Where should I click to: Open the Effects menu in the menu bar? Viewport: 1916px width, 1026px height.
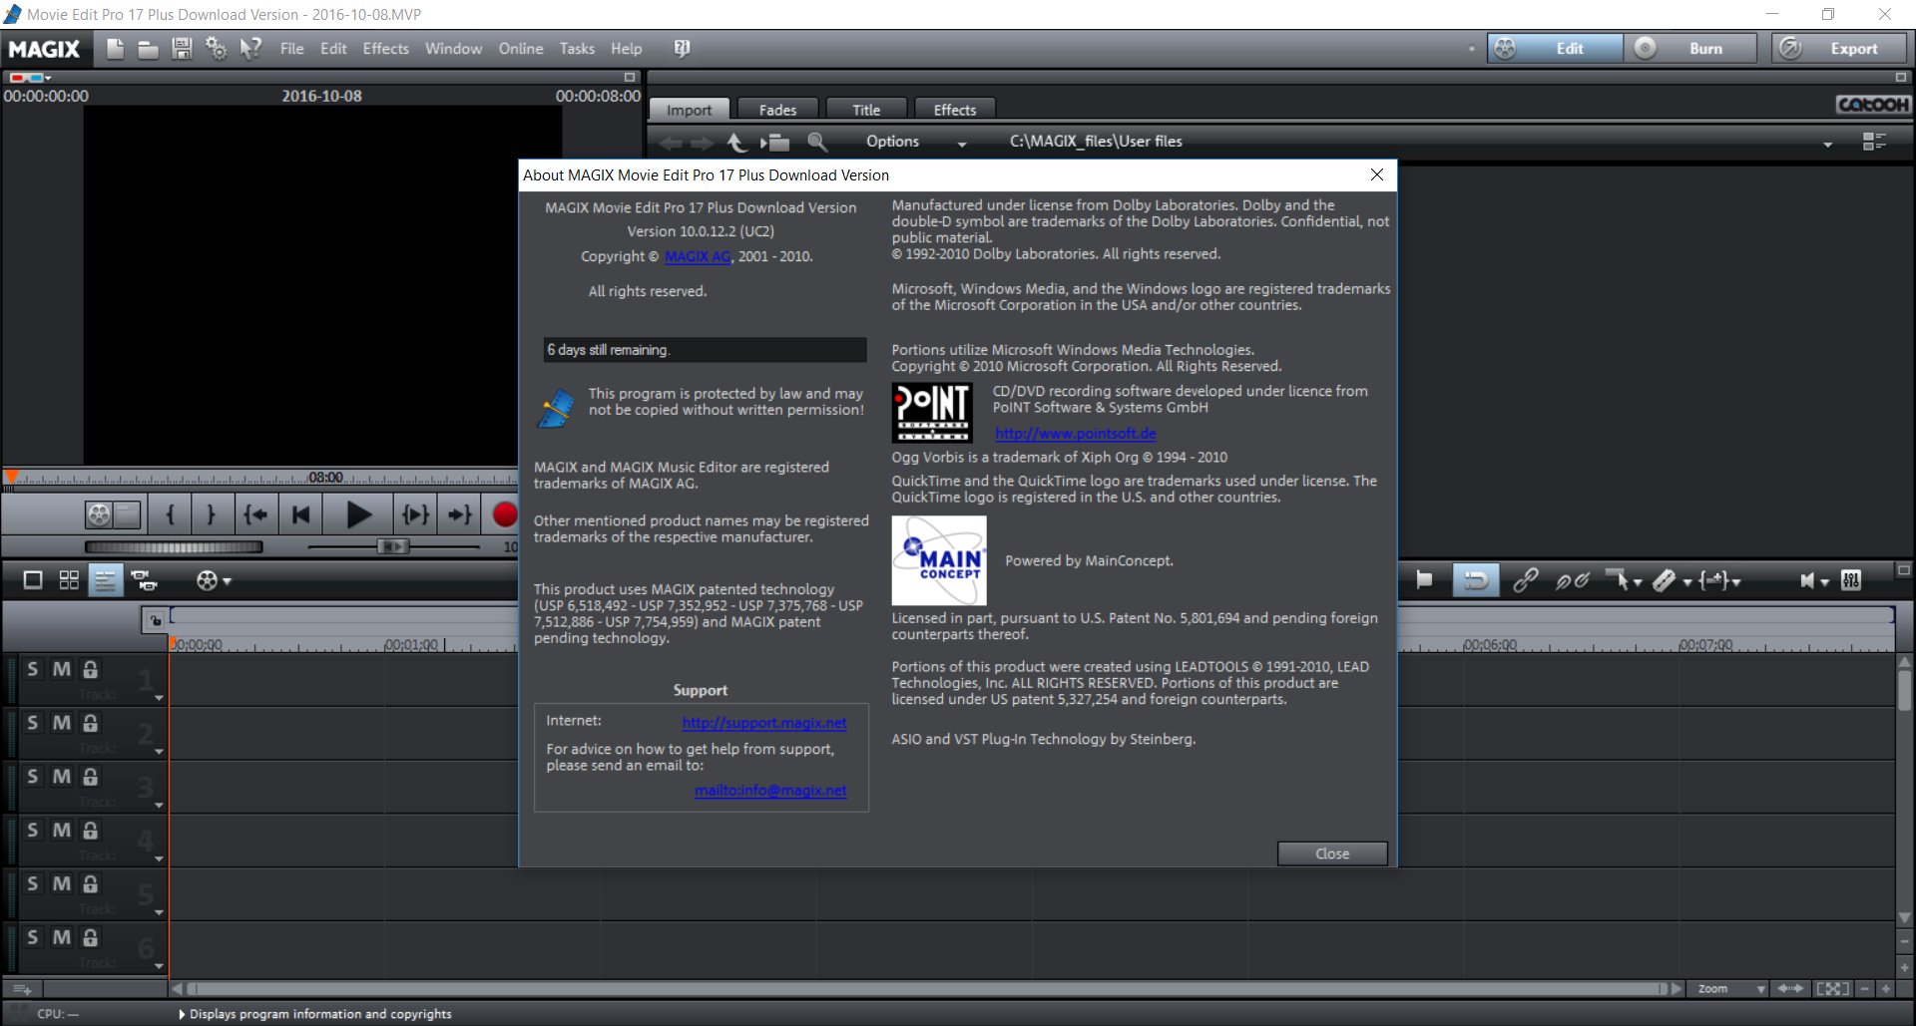(386, 49)
